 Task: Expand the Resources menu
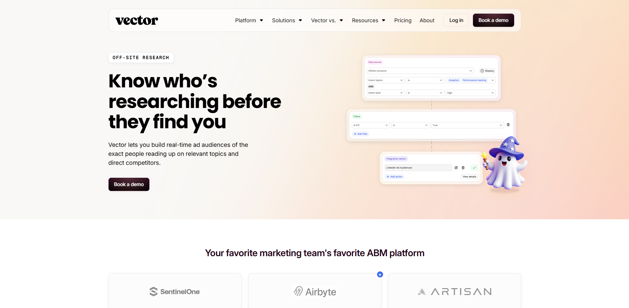[368, 21]
